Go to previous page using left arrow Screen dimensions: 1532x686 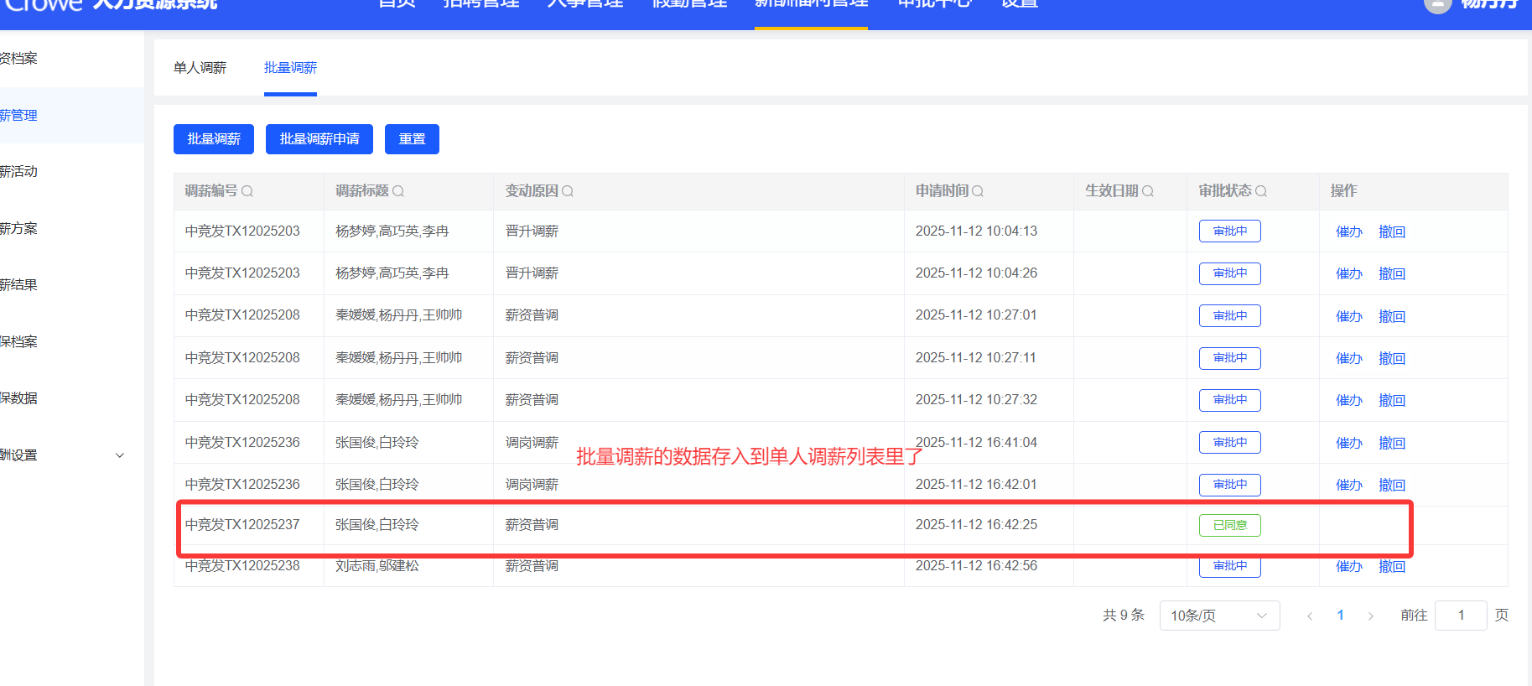coord(1310,616)
